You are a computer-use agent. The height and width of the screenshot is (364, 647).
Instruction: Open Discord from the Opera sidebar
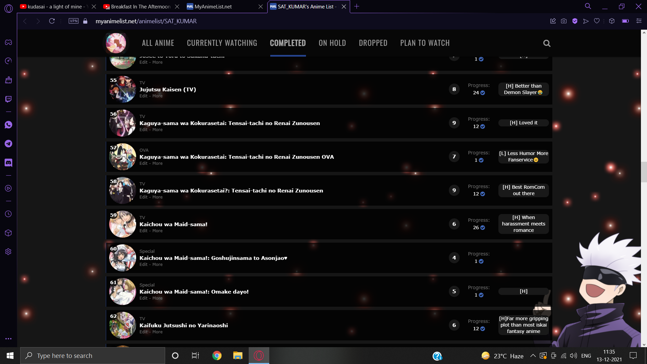(8, 163)
